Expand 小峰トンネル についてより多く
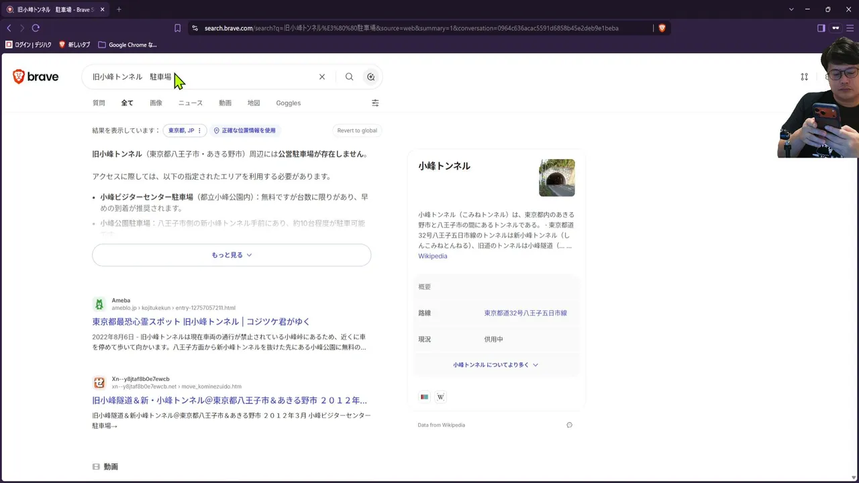The image size is (859, 483). 495,365
